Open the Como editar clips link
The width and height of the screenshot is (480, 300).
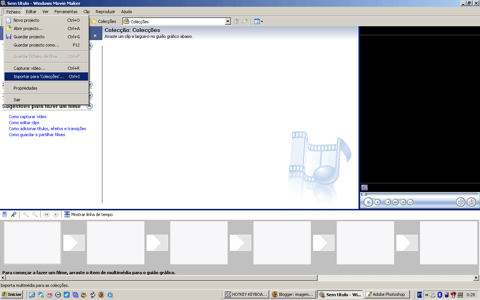(24, 123)
